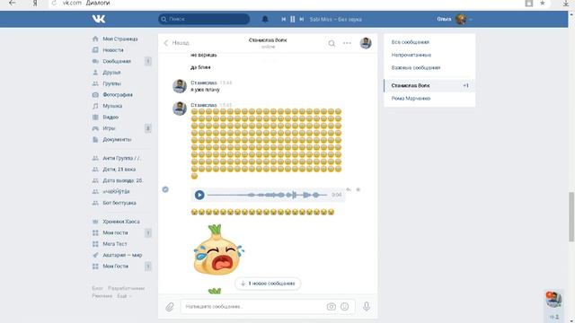Select Рома Марченко in the dialogs list
575x323 pixels.
[429, 98]
